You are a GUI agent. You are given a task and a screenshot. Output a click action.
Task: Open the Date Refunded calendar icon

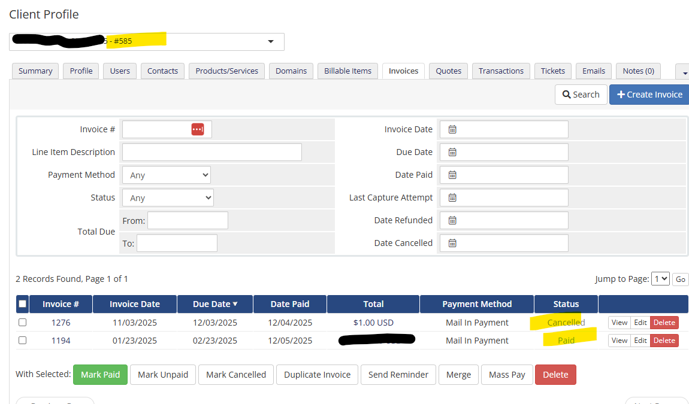pos(452,220)
